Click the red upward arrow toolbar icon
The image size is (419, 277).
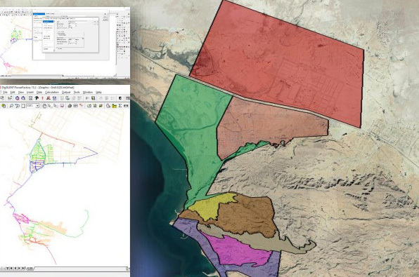point(42,98)
